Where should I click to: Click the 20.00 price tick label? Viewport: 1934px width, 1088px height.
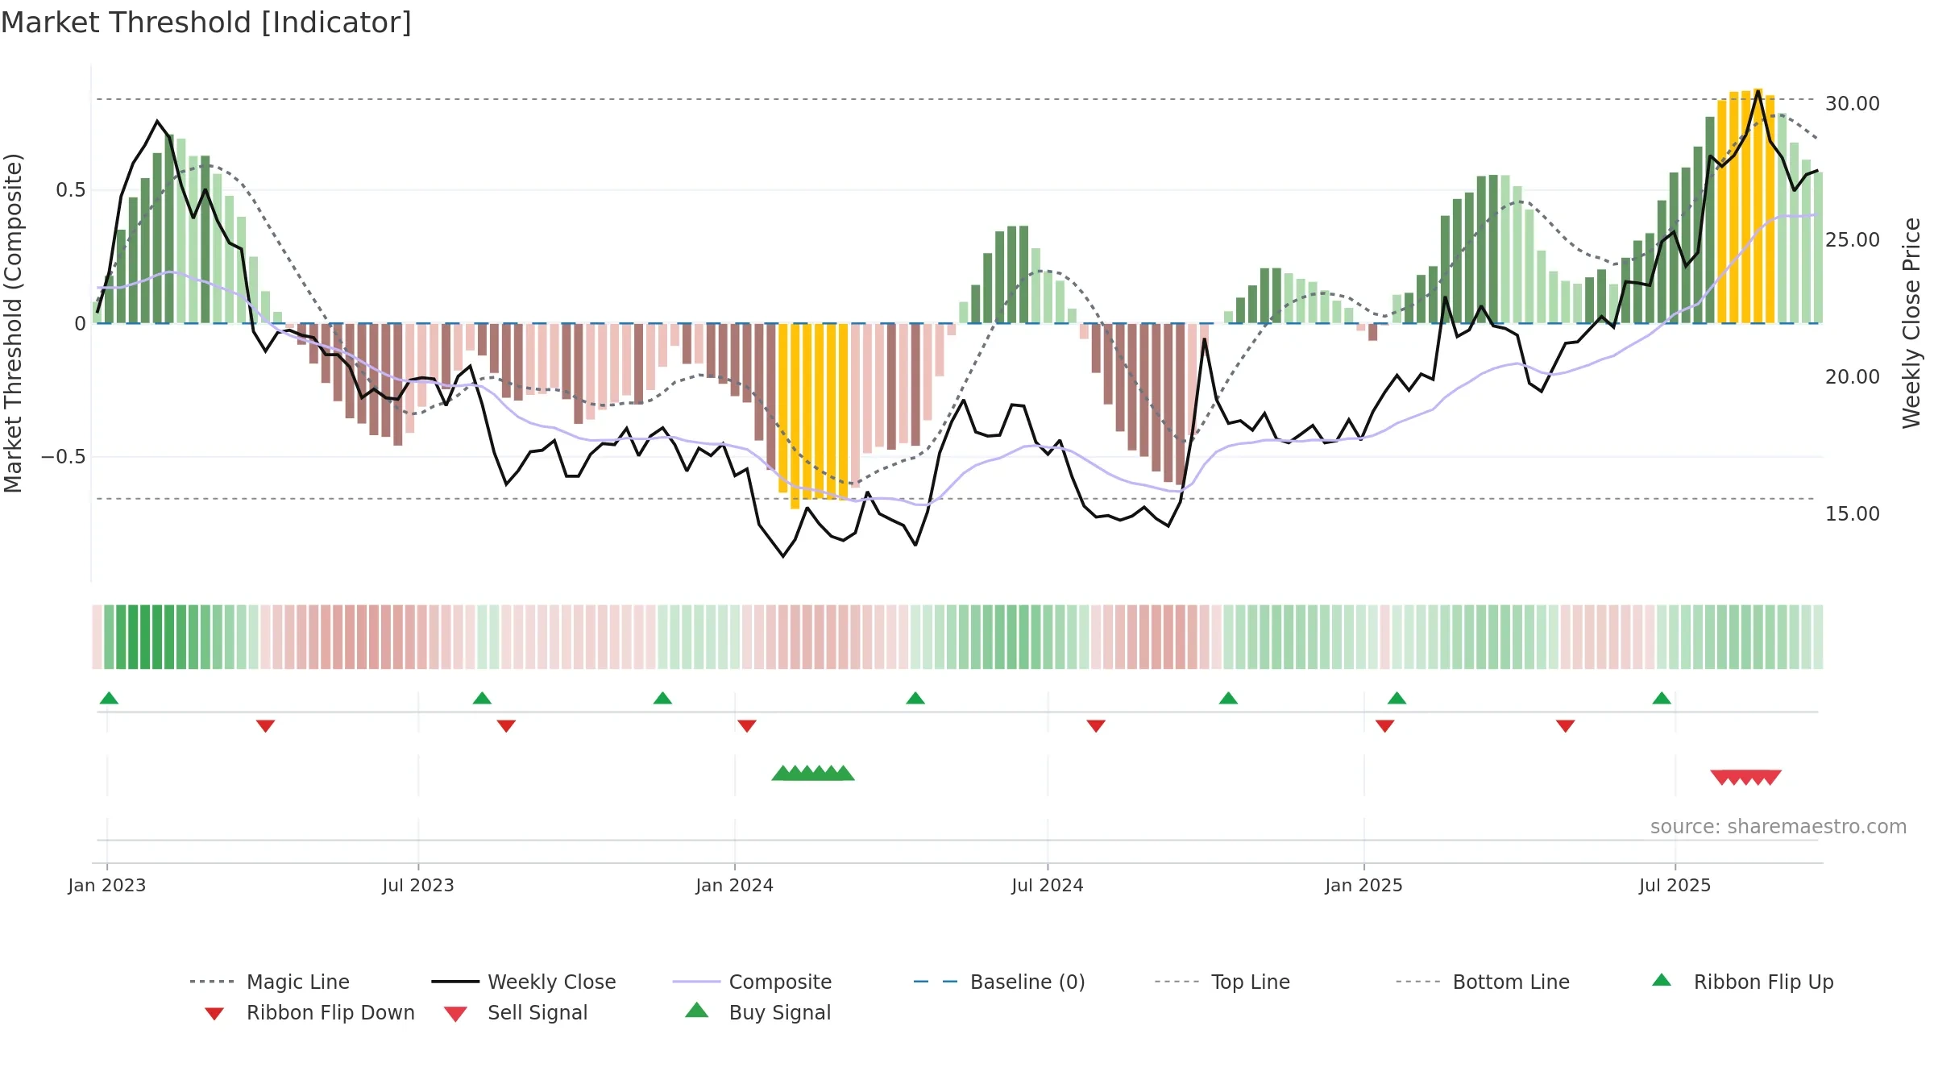pyautogui.click(x=1853, y=377)
